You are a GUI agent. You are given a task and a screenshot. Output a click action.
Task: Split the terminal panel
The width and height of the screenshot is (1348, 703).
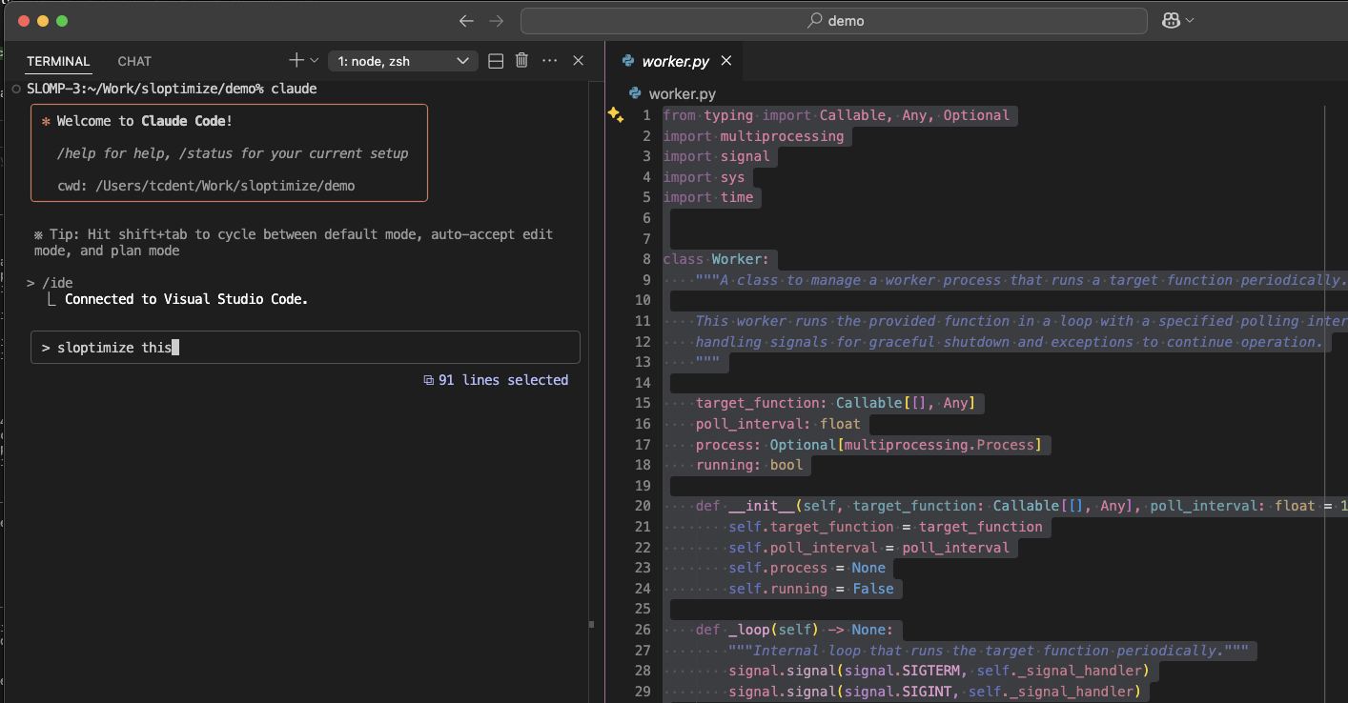coord(496,61)
